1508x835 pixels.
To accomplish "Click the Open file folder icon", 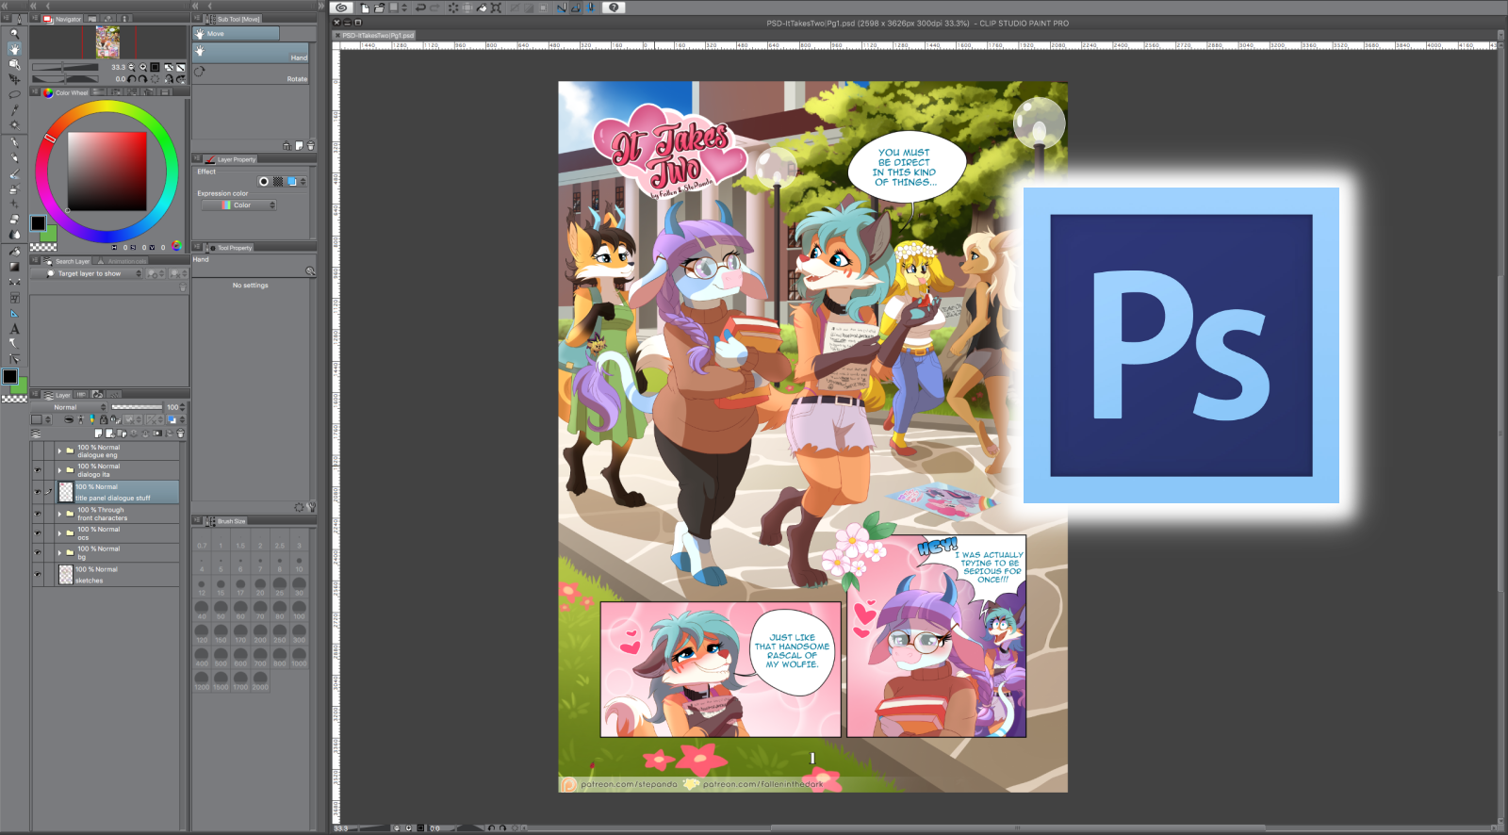I will tap(378, 8).
